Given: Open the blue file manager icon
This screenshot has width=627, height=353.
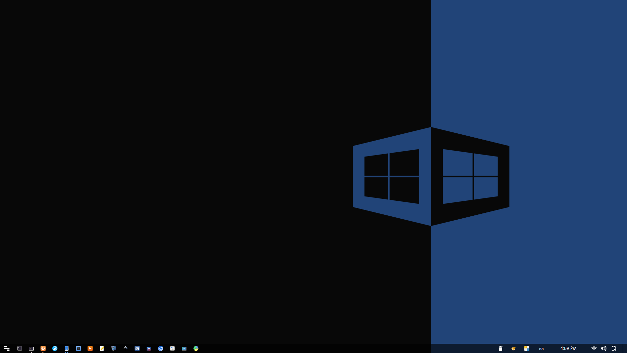Looking at the screenshot, I should 67,348.
